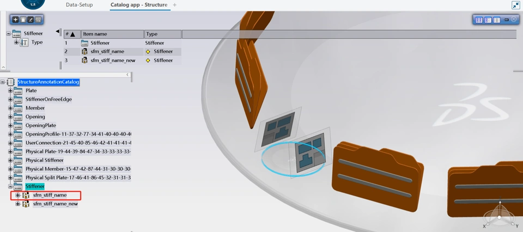Sort by the # column header
523x232 pixels.
click(72, 34)
